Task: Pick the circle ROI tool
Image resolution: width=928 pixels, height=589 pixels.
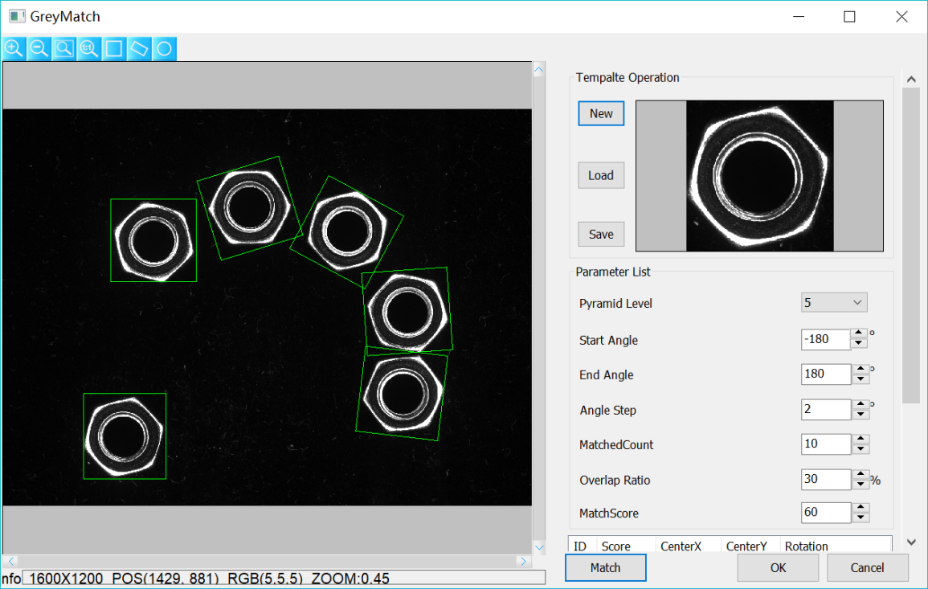Action: coord(164,49)
